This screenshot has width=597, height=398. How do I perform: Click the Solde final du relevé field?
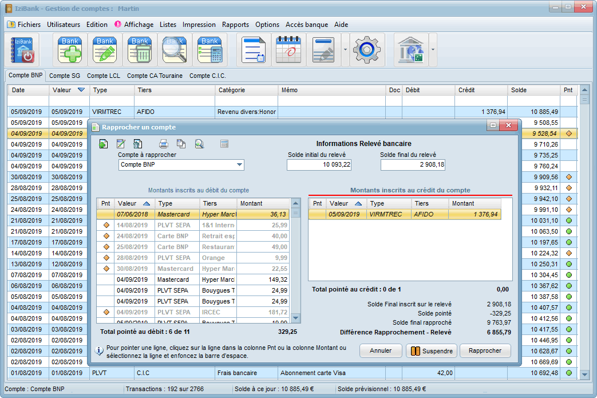point(413,165)
